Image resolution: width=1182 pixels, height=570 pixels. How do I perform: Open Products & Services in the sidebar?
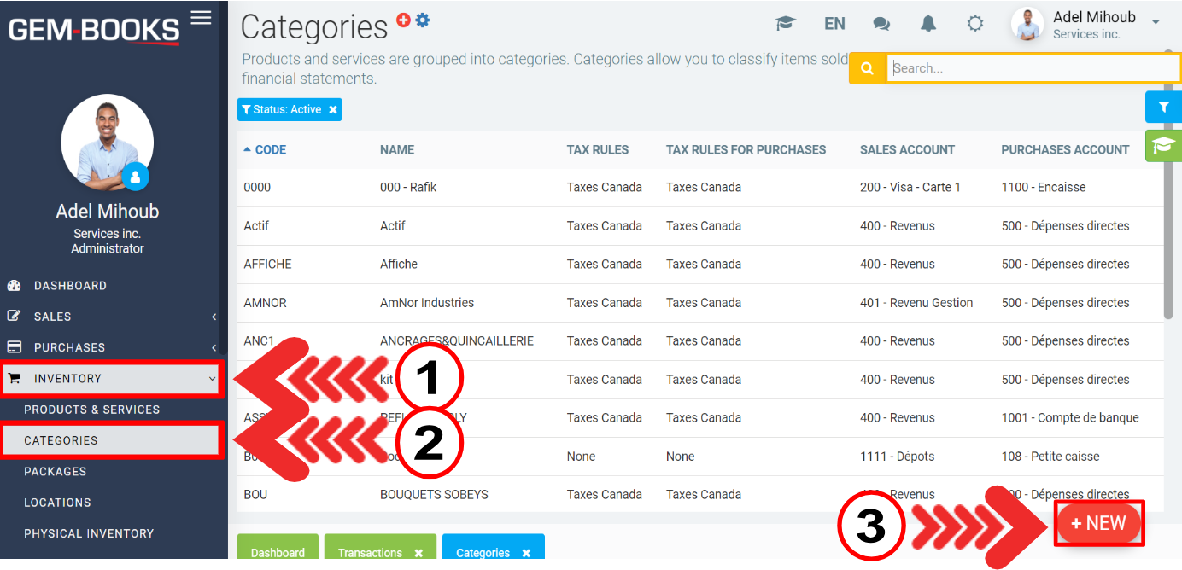pyautogui.click(x=92, y=410)
